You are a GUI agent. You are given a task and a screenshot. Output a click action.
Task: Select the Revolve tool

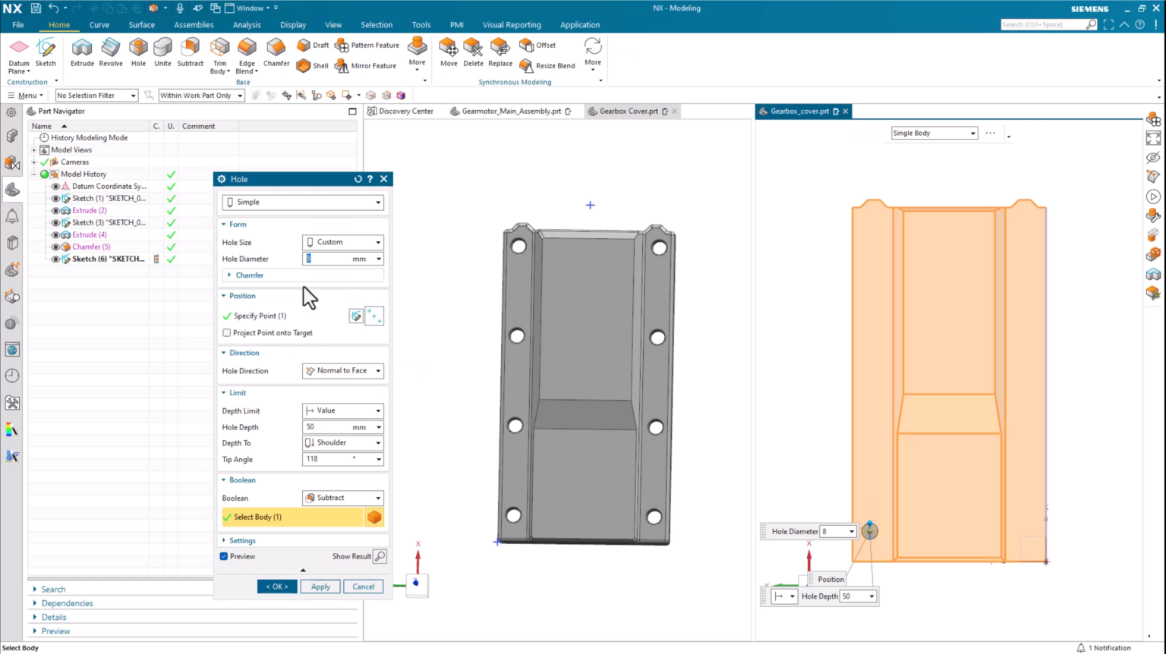pos(110,53)
